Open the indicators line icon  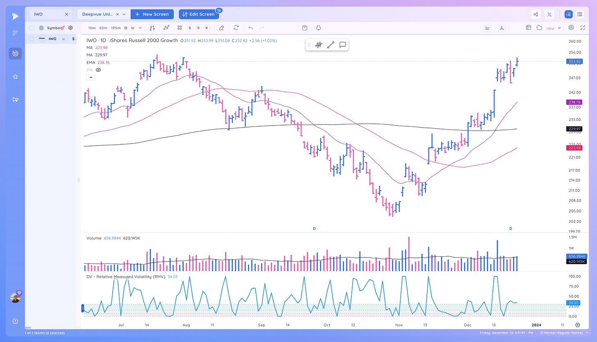pos(166,28)
